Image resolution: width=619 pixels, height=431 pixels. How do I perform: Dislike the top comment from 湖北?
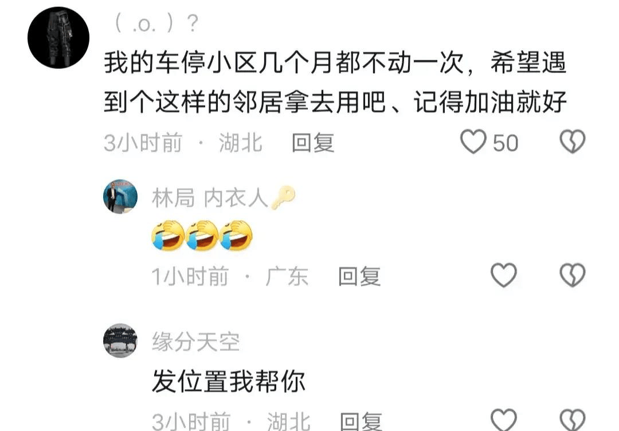[573, 142]
